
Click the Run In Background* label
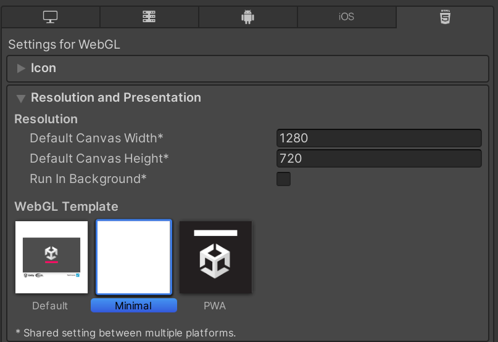click(x=88, y=179)
